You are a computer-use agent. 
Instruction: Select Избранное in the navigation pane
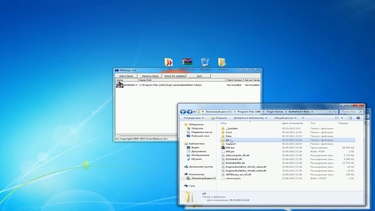pyautogui.click(x=196, y=124)
